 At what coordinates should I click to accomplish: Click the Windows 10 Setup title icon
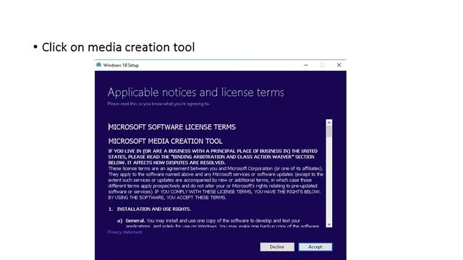[x=98, y=65]
